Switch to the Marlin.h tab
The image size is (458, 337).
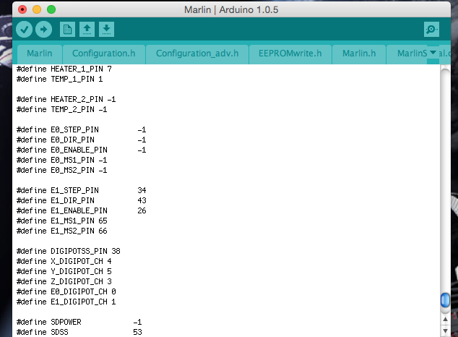coord(358,54)
